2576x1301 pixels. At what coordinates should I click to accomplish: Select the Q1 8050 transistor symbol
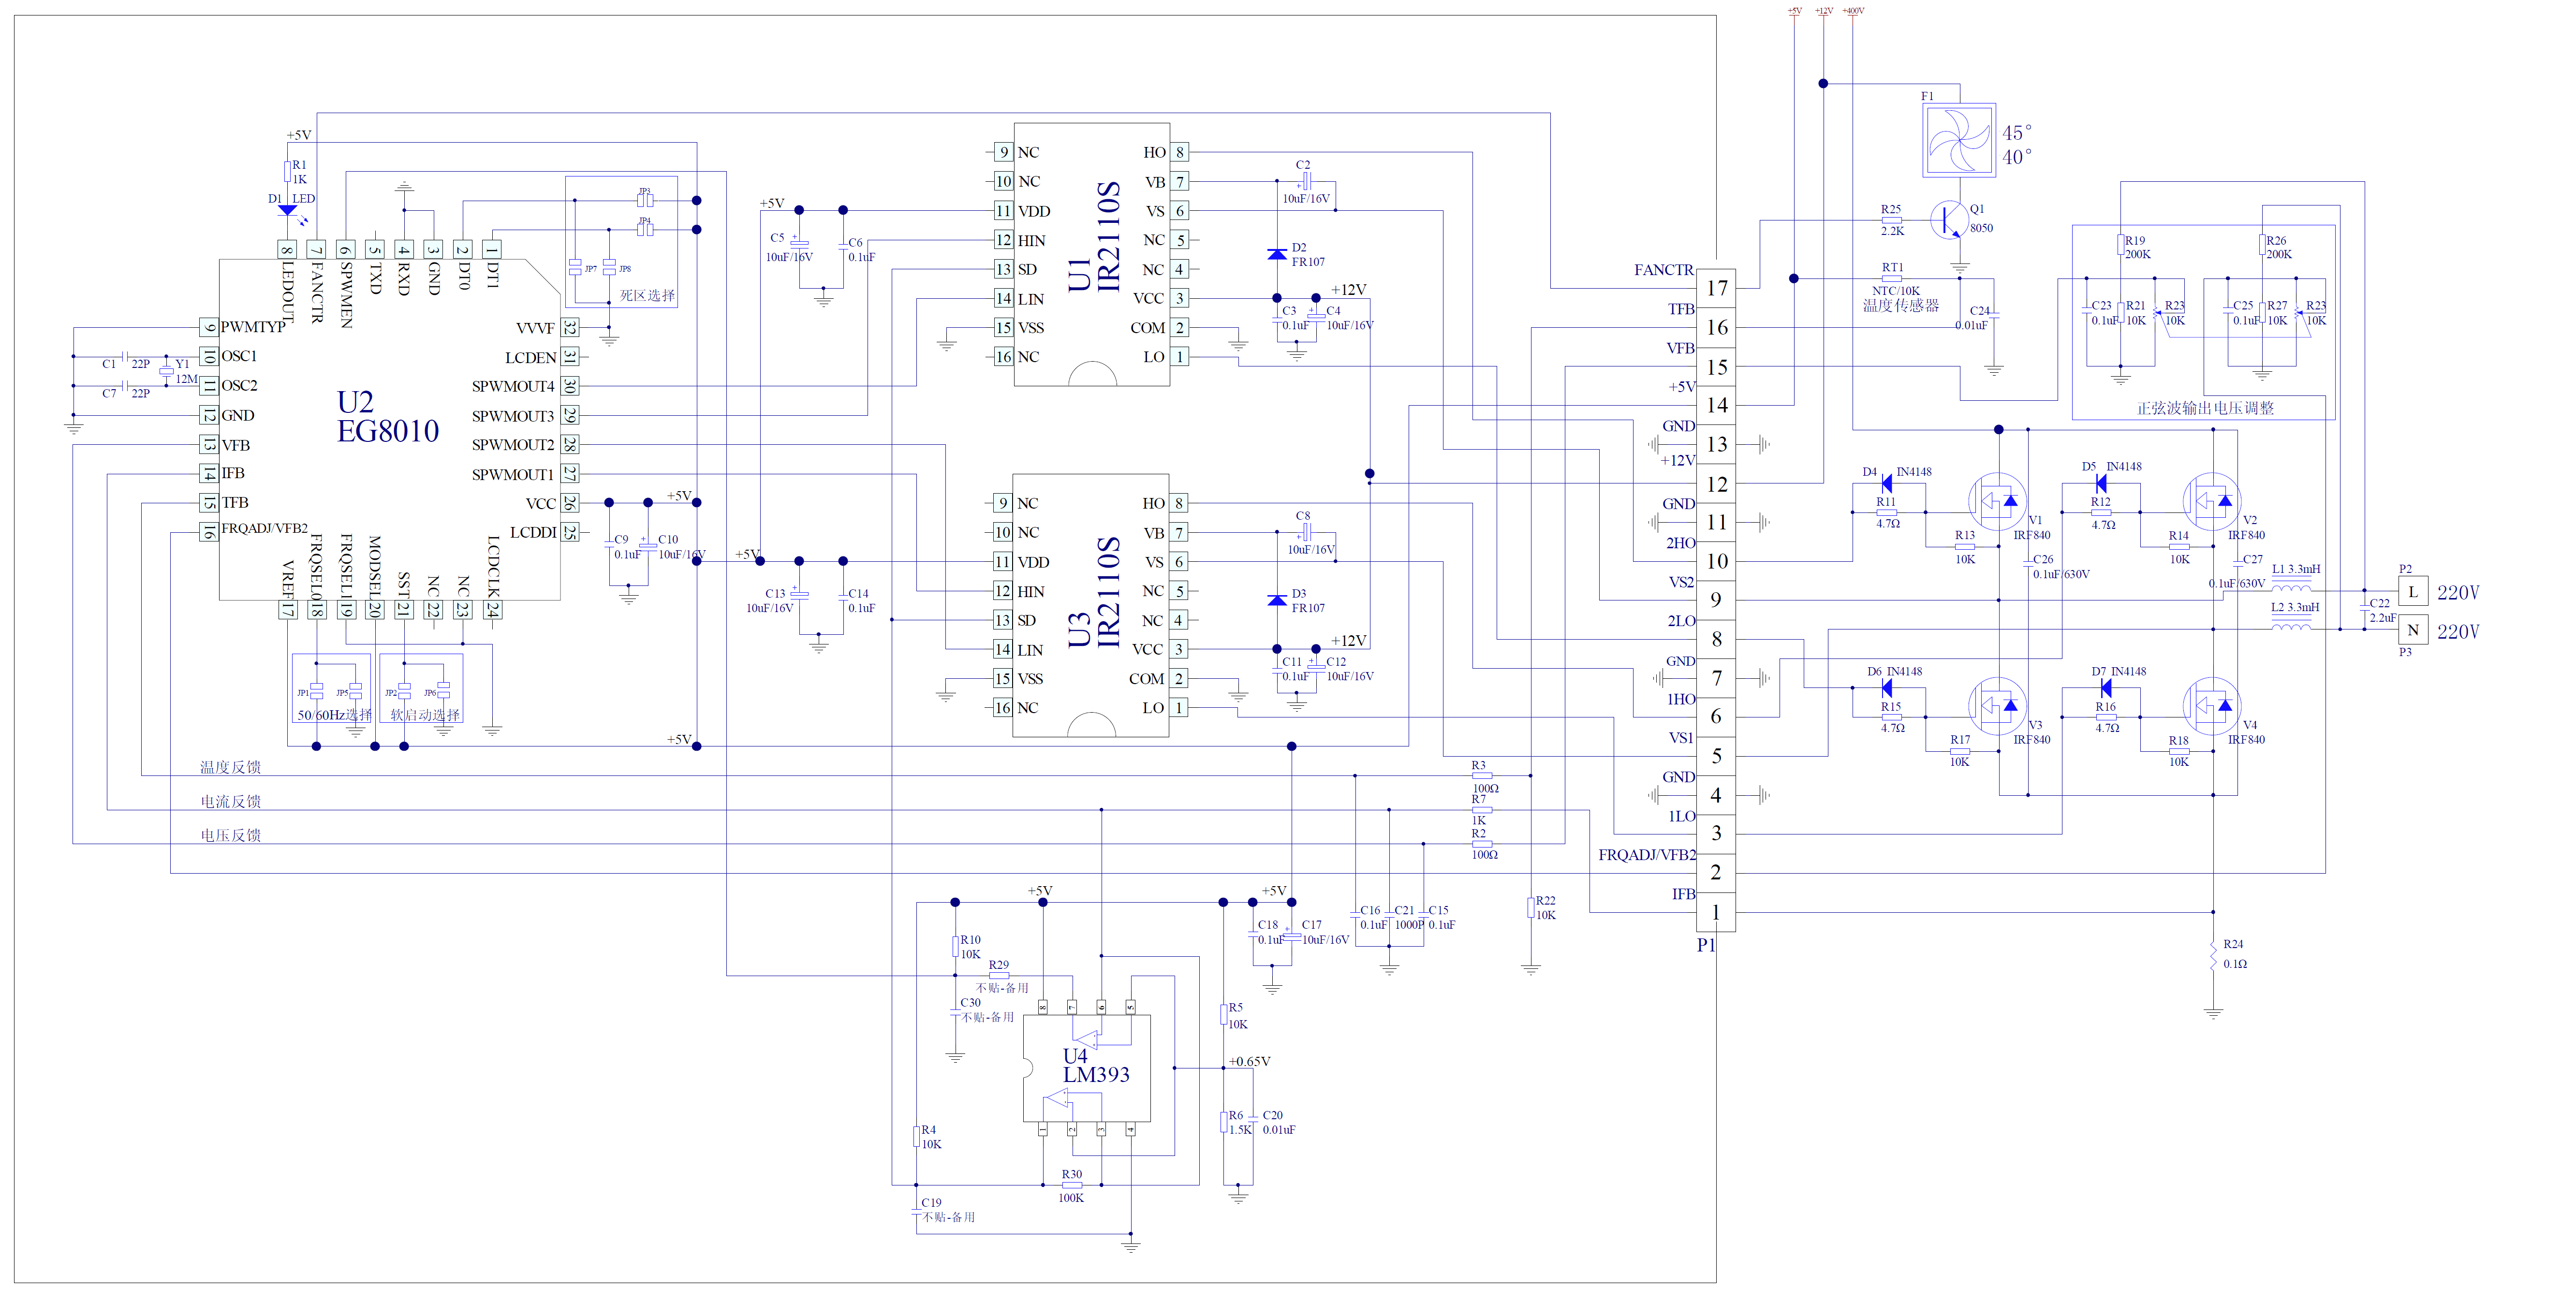1949,220
